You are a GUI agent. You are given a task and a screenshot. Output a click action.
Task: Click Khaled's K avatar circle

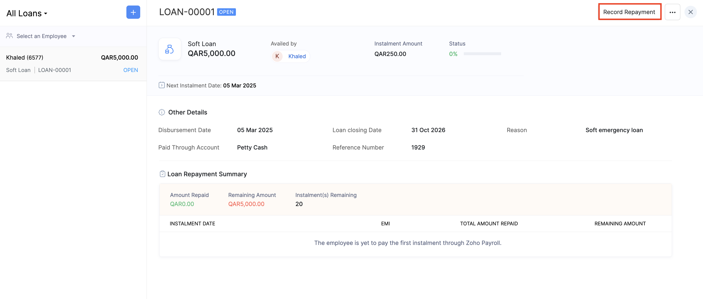tap(277, 56)
